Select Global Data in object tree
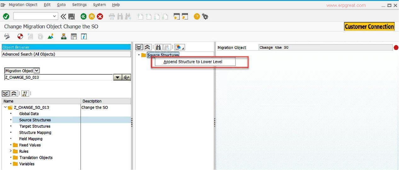 pyautogui.click(x=29, y=114)
